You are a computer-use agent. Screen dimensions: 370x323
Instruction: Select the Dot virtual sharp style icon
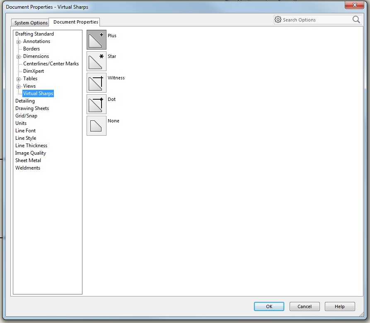[97, 104]
